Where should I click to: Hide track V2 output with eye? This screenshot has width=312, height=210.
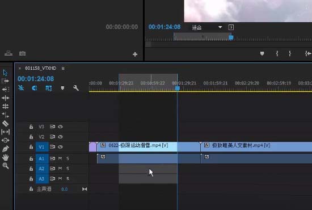(x=60, y=137)
